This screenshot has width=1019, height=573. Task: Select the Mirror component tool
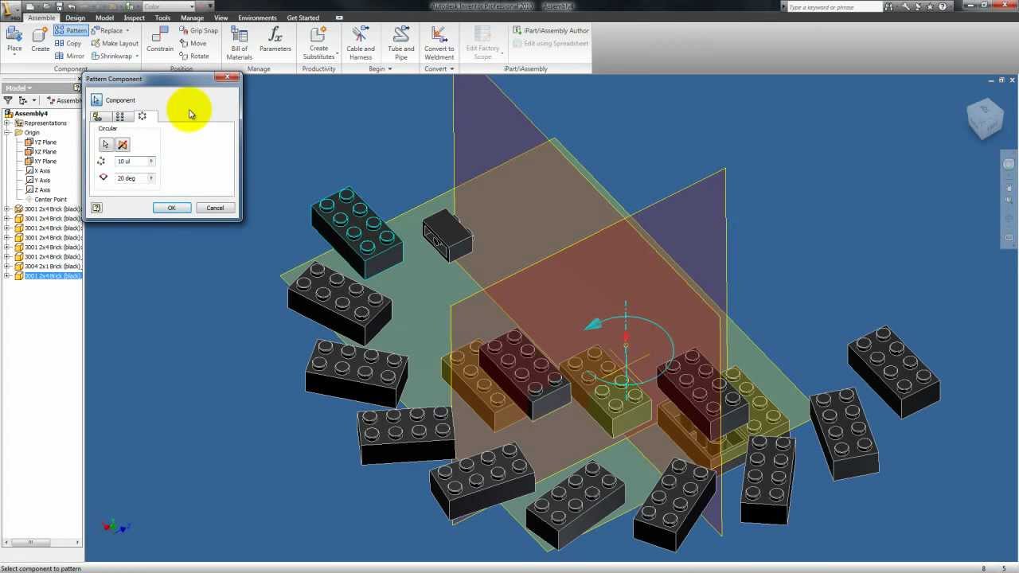69,56
